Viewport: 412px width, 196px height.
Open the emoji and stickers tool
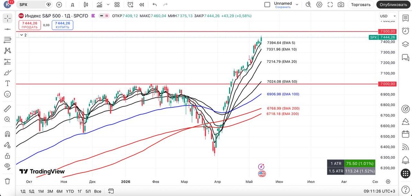(x=8, y=94)
